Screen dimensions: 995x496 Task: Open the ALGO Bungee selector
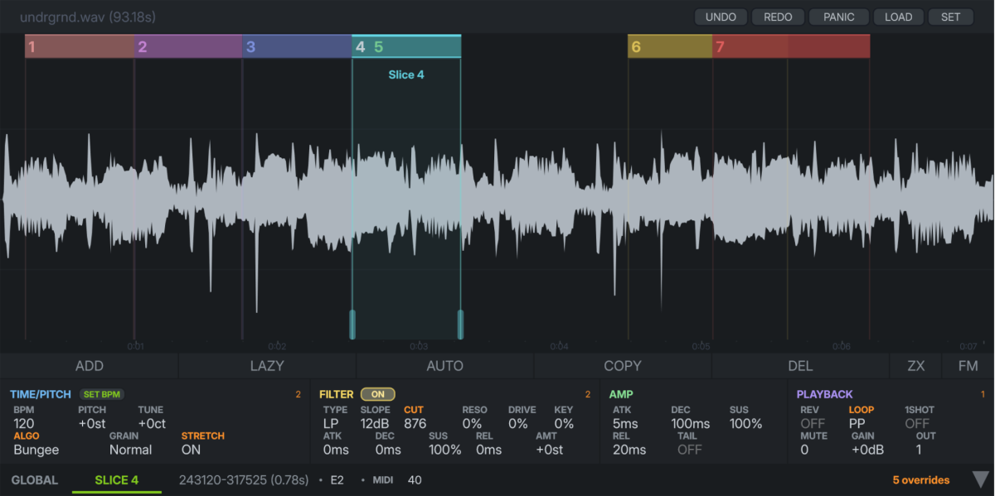click(x=37, y=450)
